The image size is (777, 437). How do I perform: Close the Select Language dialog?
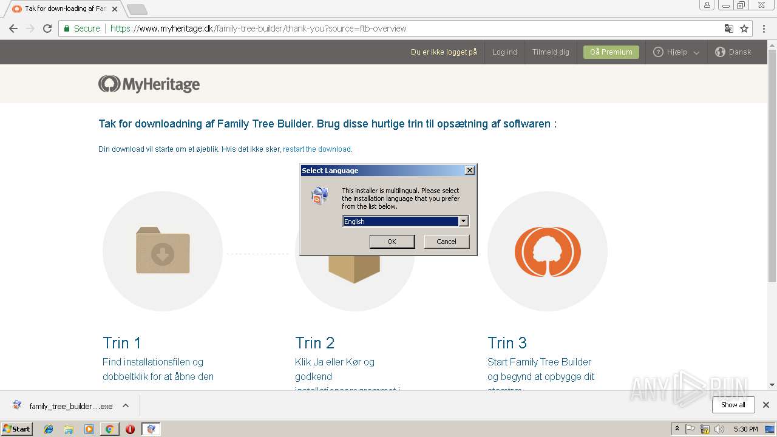[x=469, y=171]
